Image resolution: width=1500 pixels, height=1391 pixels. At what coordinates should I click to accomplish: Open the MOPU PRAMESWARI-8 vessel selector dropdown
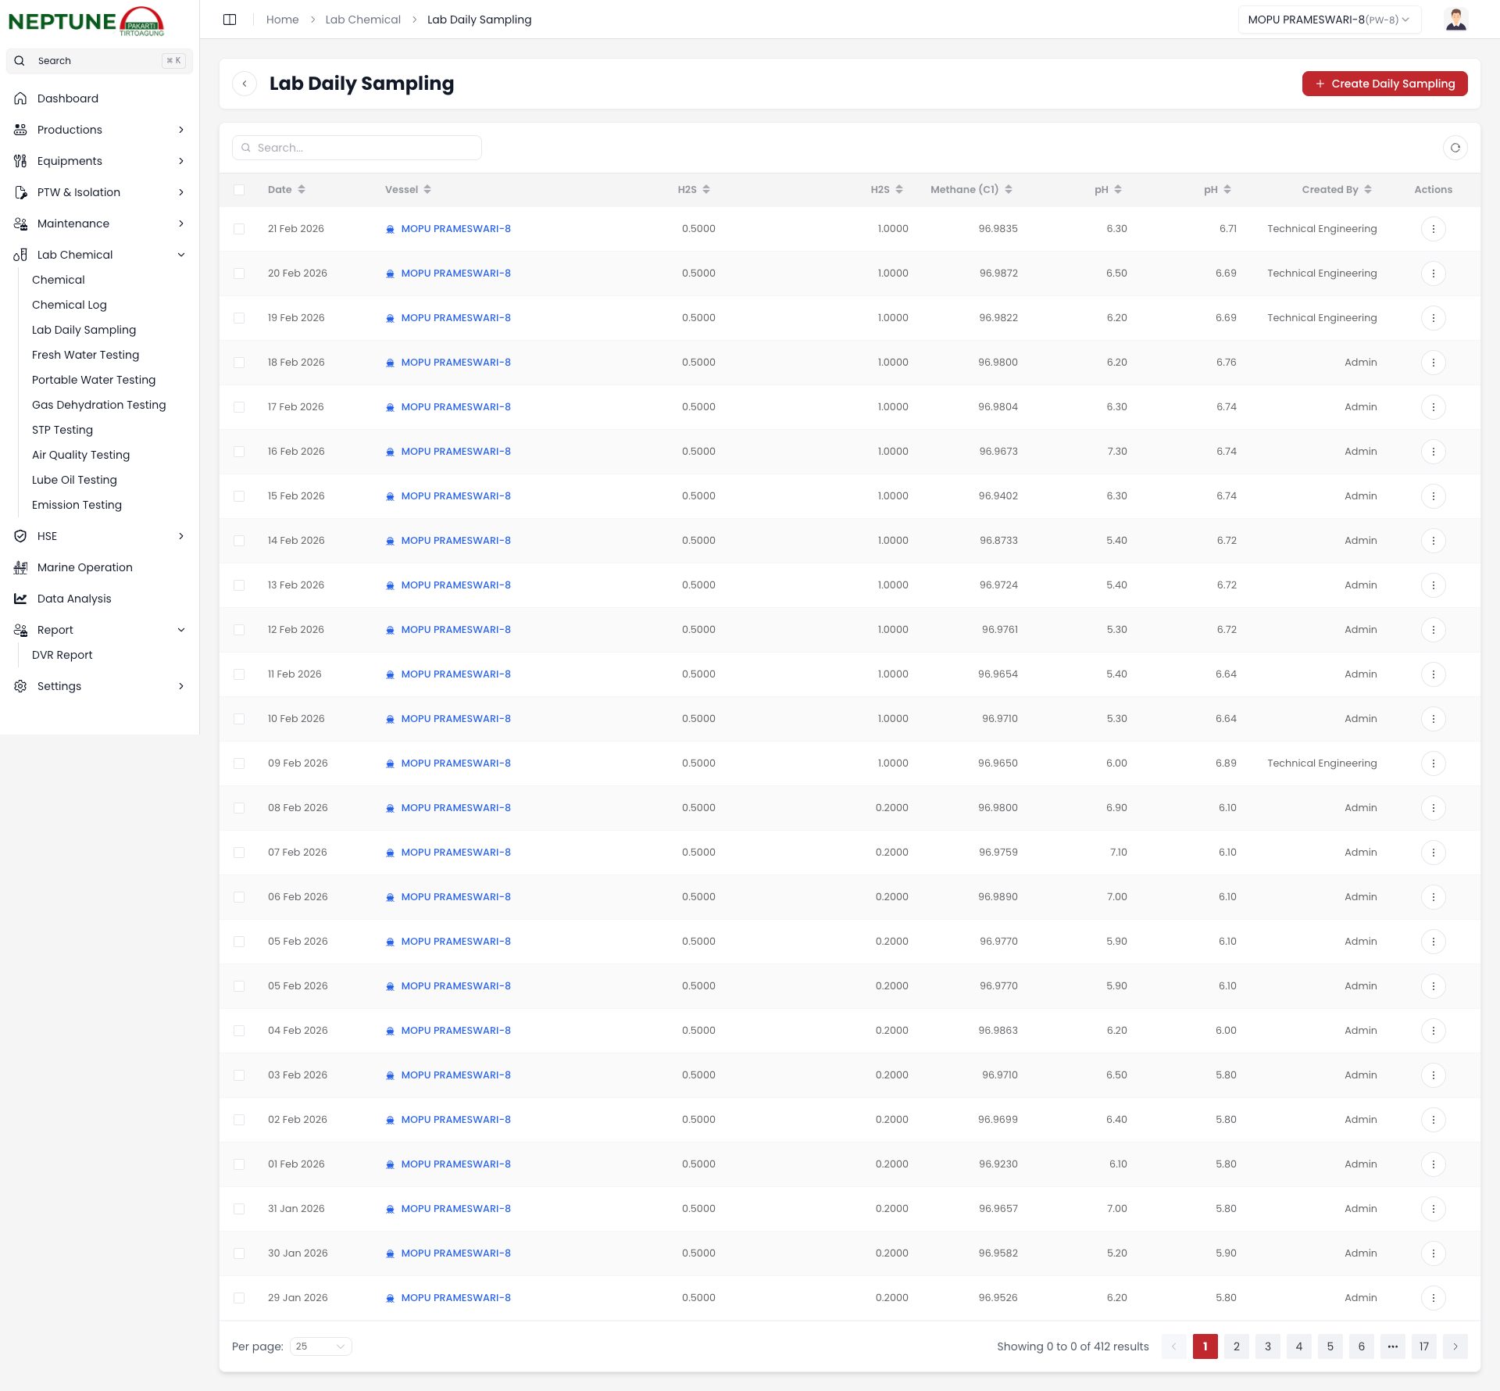point(1328,20)
